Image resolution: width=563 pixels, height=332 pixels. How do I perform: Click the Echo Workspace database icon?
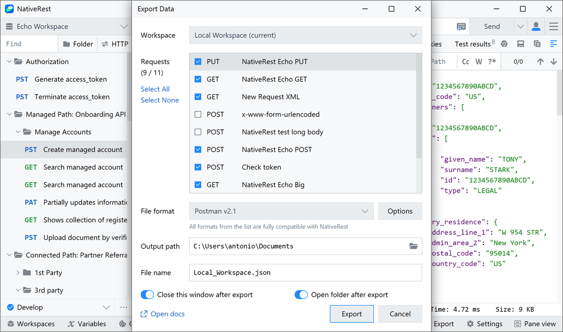point(9,26)
